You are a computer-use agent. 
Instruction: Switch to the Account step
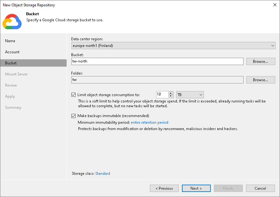click(12, 52)
